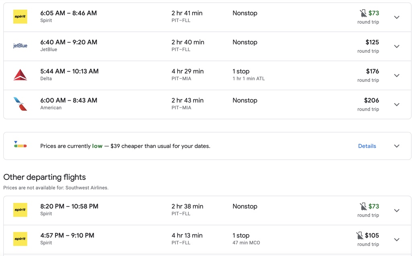
Task: Click the Delta airline logo
Action: 20,75
